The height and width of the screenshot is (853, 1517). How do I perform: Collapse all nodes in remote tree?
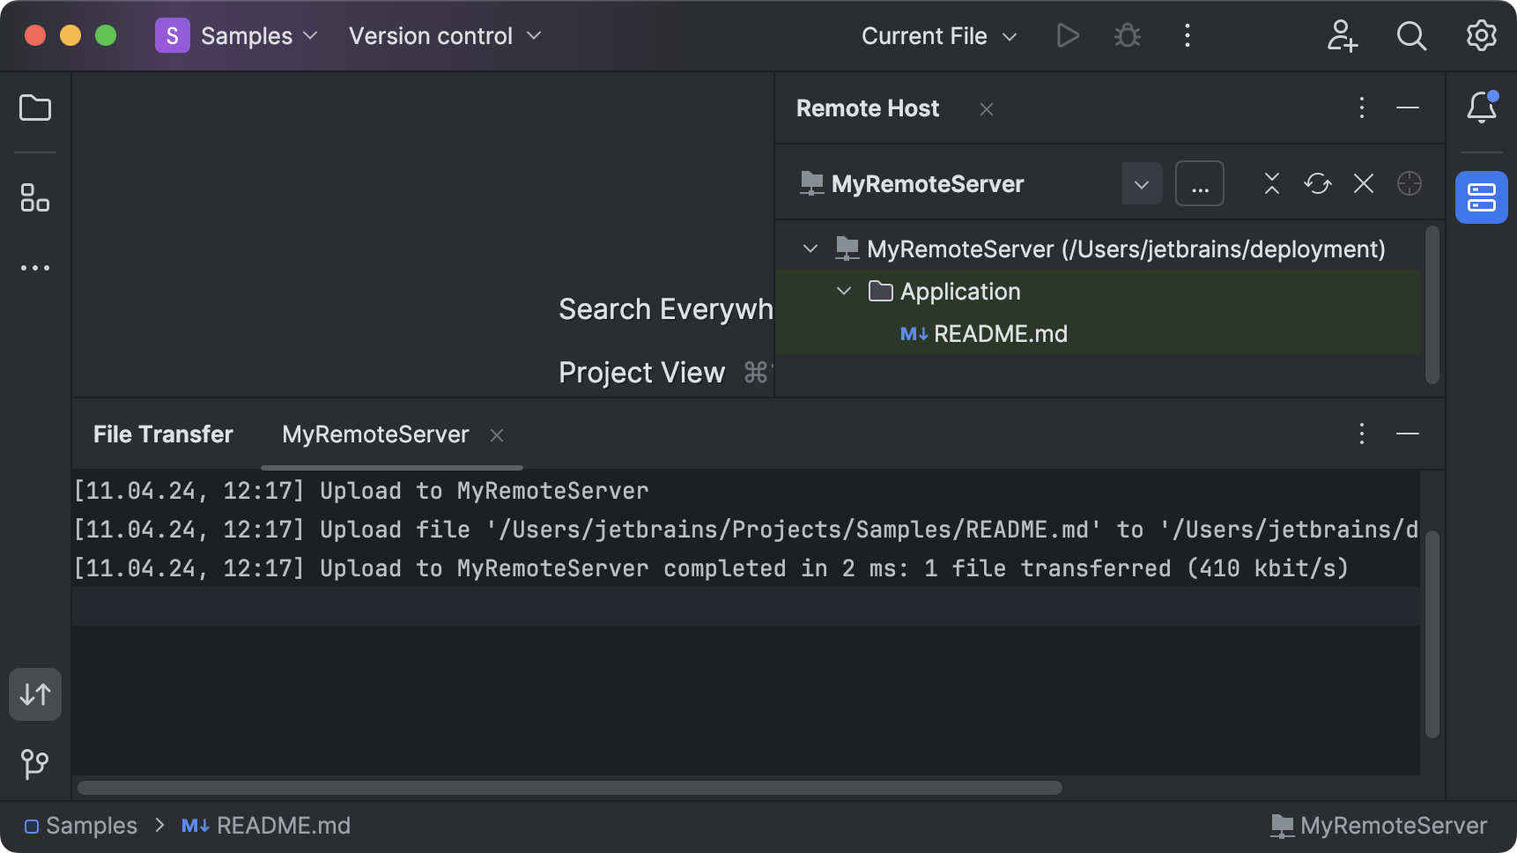pos(1271,183)
